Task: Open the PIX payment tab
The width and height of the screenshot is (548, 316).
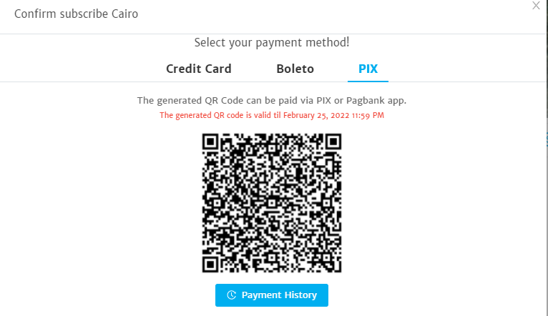Action: pos(368,69)
